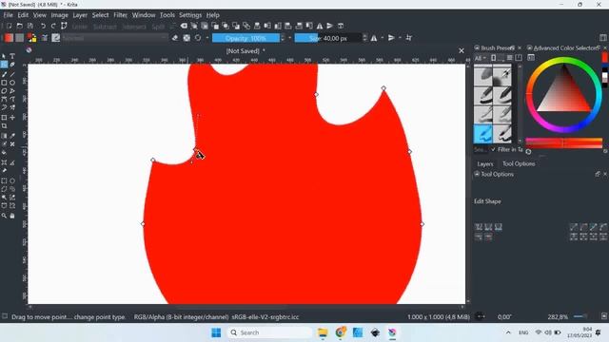This screenshot has height=342, width=609.
Task: Select the Transform tool in toolbox
Action: (x=4, y=117)
